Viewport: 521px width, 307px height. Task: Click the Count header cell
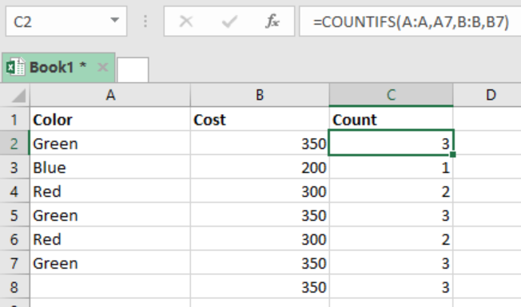tap(391, 119)
